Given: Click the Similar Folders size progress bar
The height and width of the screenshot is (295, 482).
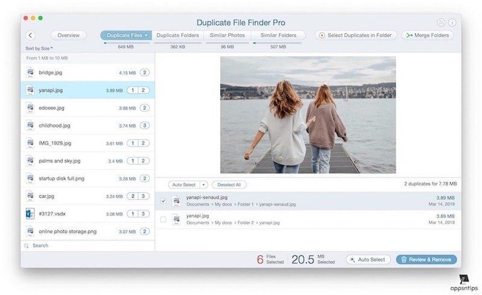Looking at the screenshot, I should click(278, 42).
